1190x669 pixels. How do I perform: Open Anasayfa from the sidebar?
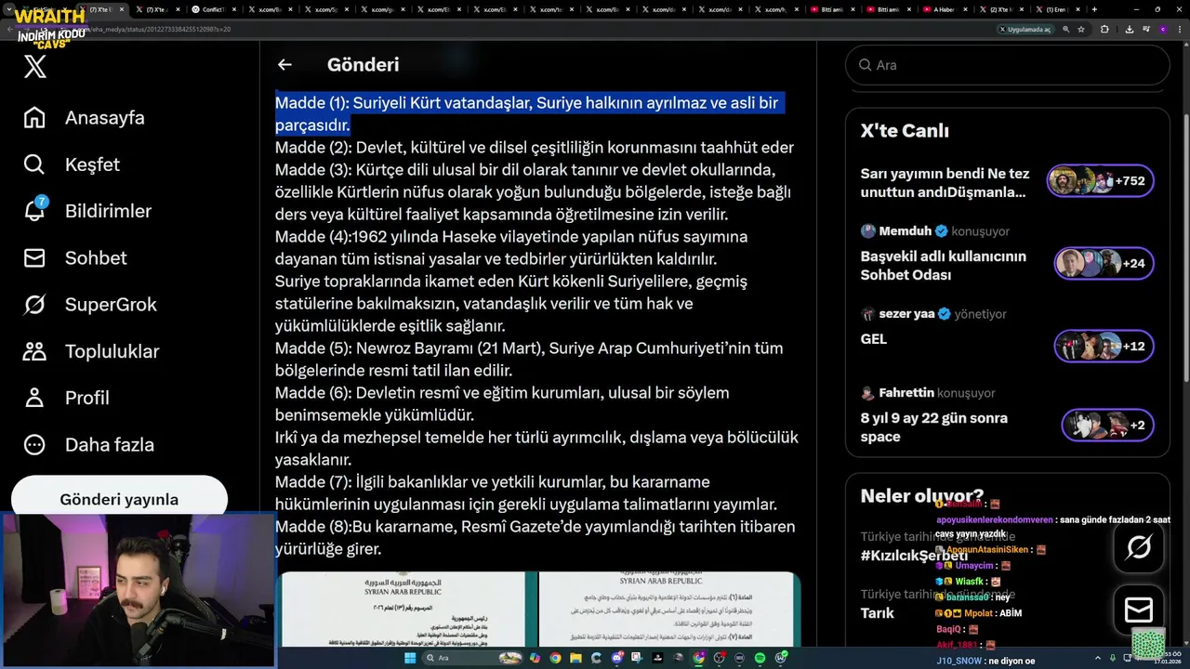pyautogui.click(x=85, y=118)
